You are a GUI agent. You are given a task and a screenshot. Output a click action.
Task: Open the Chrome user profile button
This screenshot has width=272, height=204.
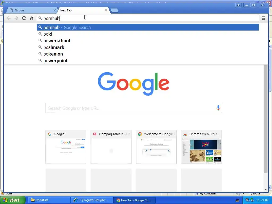tap(239, 5)
